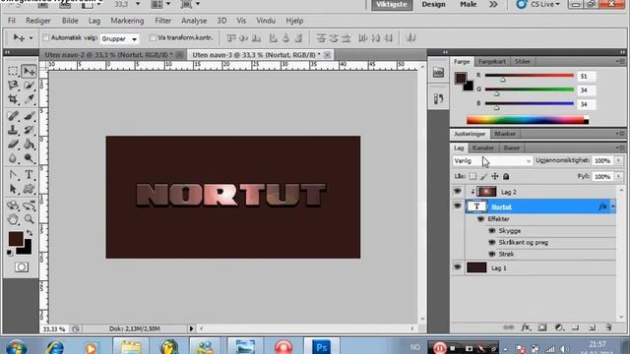
Task: Click the zoom percentage field 33,33 %
Action: pyautogui.click(x=54, y=328)
